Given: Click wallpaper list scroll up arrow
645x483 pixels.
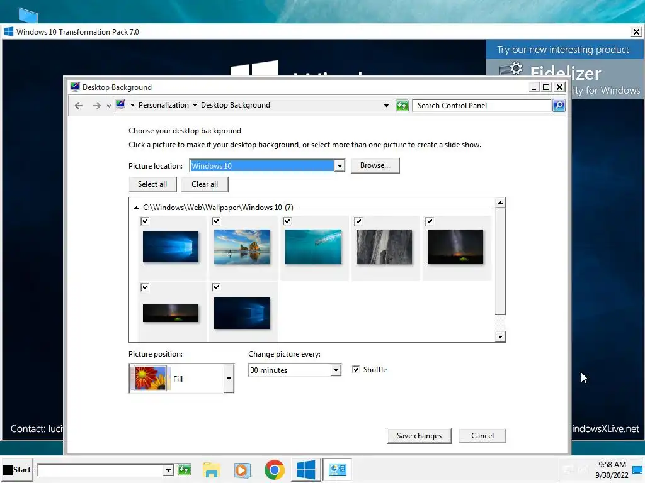Looking at the screenshot, I should pos(500,203).
